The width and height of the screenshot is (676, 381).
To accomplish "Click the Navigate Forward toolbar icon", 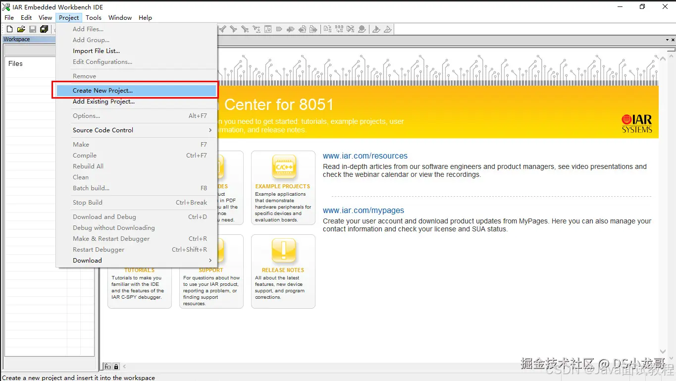I will [x=313, y=29].
